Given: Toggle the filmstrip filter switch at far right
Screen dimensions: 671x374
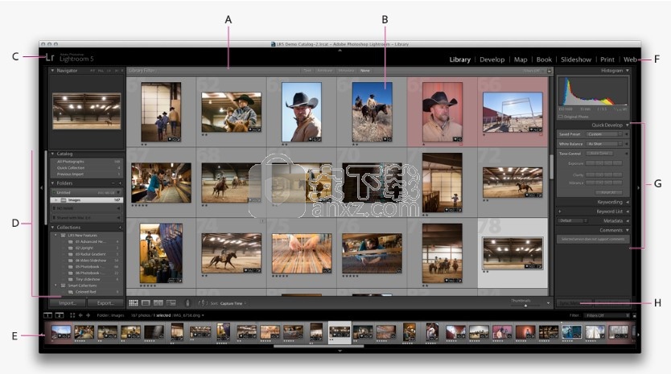Looking at the screenshot, I should click(x=634, y=315).
